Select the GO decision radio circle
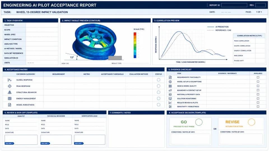The height and width of the screenshot is (151, 269). coord(199,122)
